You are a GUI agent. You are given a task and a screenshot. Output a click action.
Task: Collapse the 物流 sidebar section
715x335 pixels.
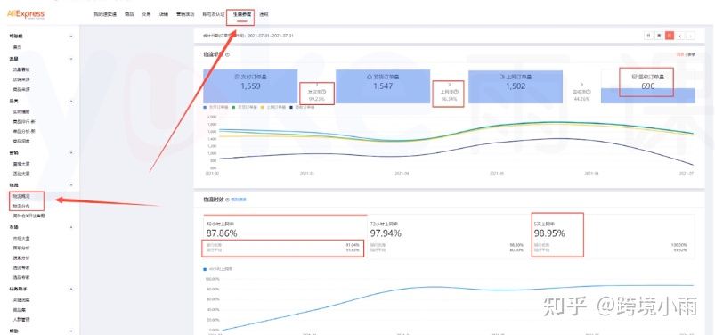click(x=71, y=184)
